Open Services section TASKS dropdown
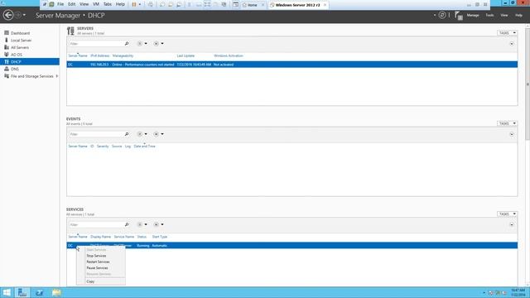This screenshot has width=530, height=298. click(x=507, y=214)
